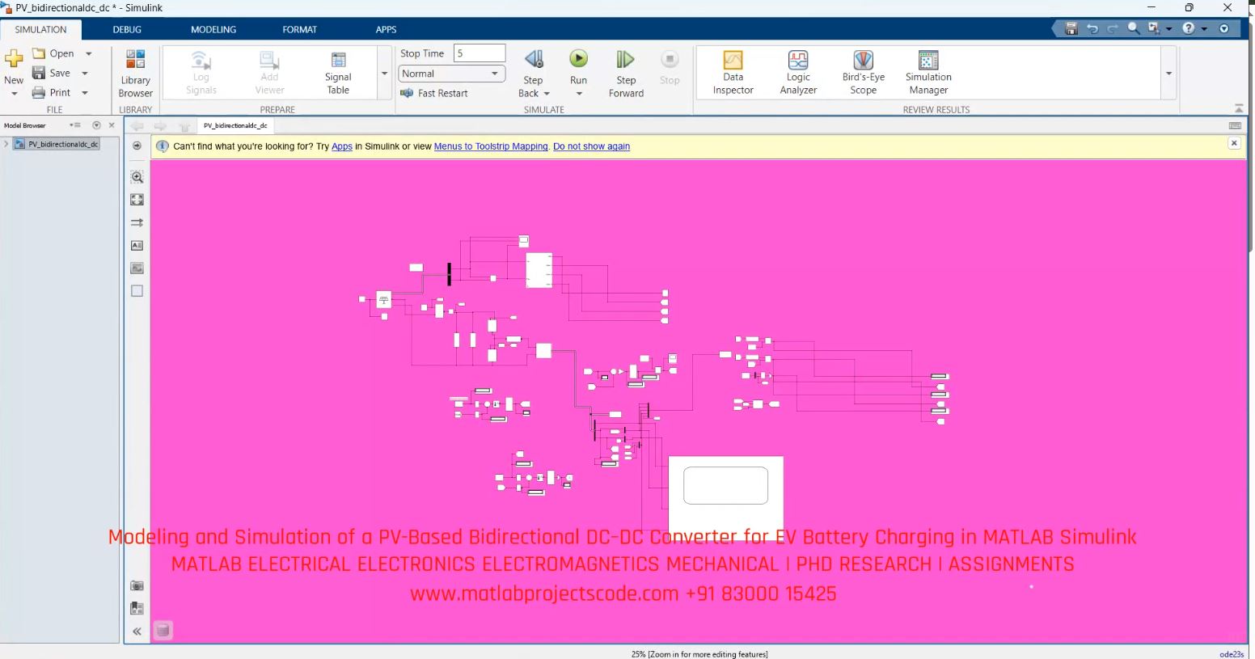Open the APPS ribbon tab
Viewport: 1255px width, 659px height.
click(x=386, y=29)
